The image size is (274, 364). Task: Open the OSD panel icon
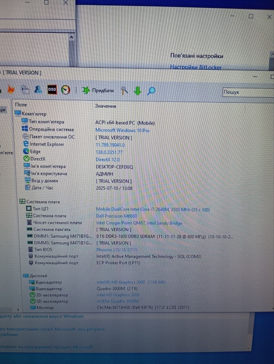coord(52,90)
